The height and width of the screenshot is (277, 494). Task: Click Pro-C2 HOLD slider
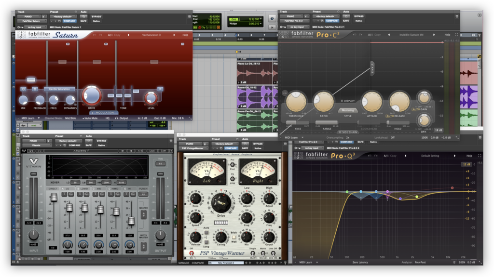coord(398,122)
